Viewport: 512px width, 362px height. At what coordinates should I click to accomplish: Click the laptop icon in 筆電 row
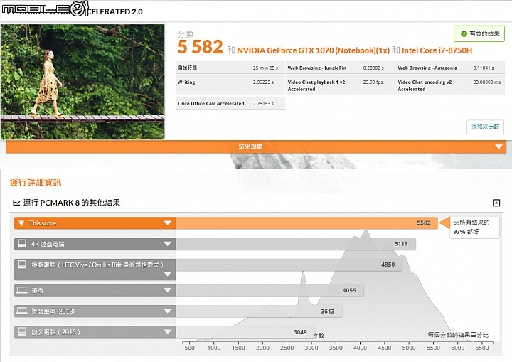pos(22,290)
